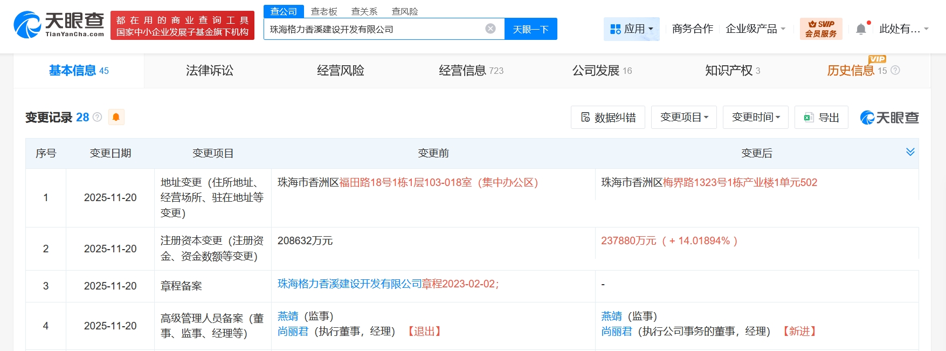Screen dimensions: 946x351
Task: Click the 天眼一下 search button
Action: coord(530,29)
